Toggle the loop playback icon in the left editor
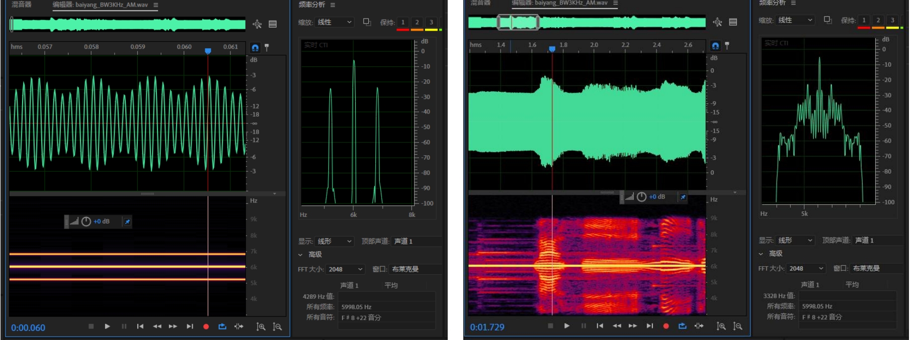Screen dimensions: 911x340 222,326
